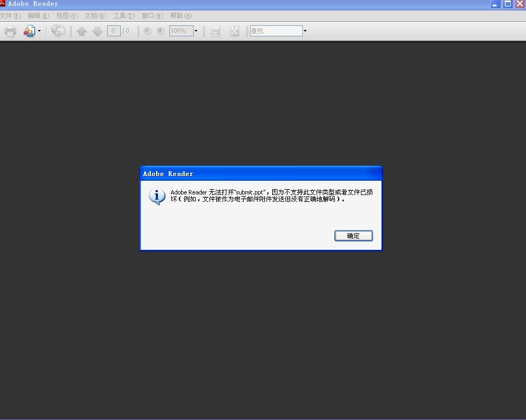
Task: Click the Adobe Reader dialog title bar
Action: click(261, 173)
